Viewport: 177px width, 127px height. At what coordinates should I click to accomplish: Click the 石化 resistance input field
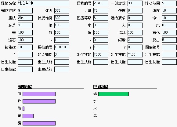click(x=169, y=33)
